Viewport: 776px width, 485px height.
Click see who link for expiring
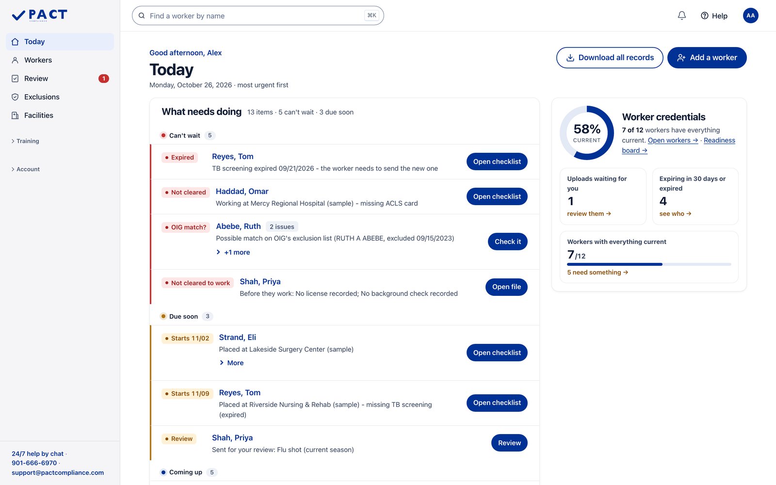(x=675, y=214)
